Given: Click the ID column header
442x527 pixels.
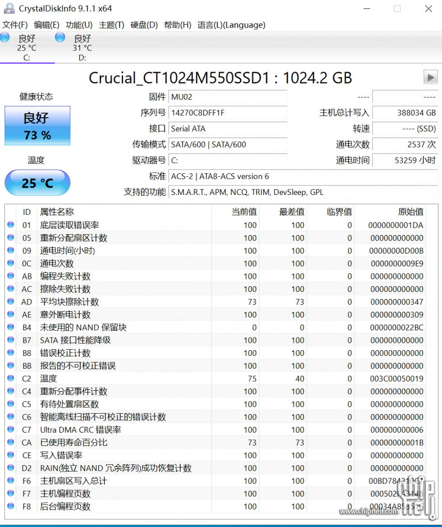Looking at the screenshot, I should 27,212.
